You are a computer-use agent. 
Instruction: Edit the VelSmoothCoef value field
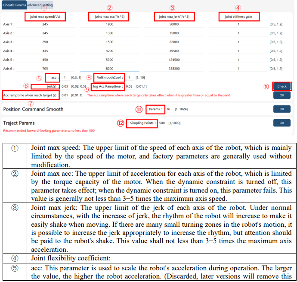(129, 78)
